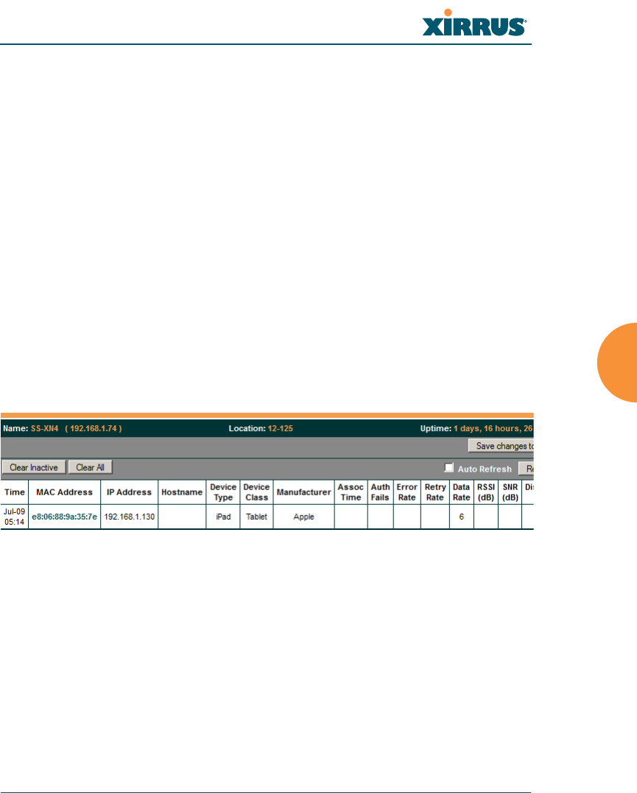Select the Tablet device class cell
This screenshot has height=793, width=637.
(x=256, y=517)
